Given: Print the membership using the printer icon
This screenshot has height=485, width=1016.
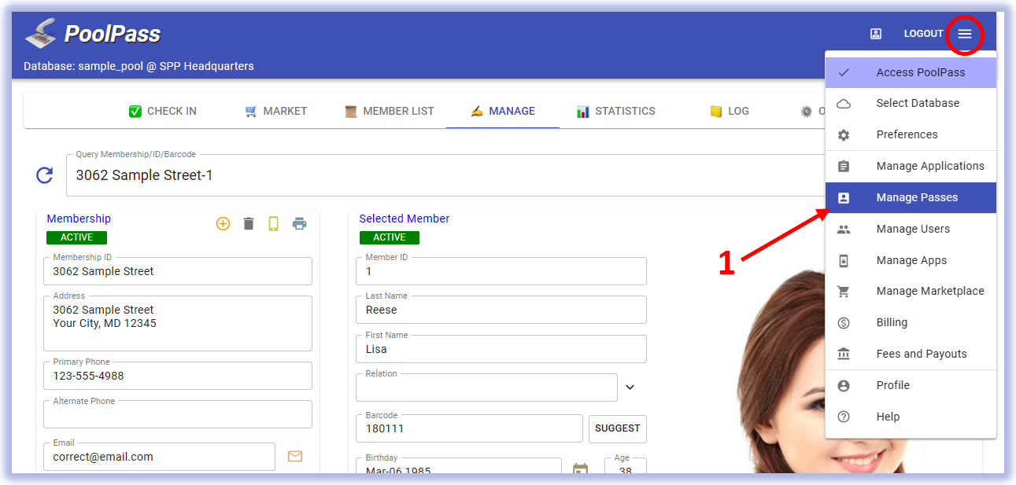Looking at the screenshot, I should coord(299,223).
